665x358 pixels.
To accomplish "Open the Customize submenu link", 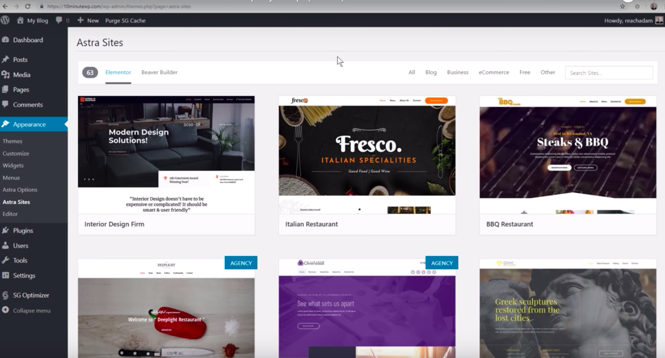I will (16, 153).
